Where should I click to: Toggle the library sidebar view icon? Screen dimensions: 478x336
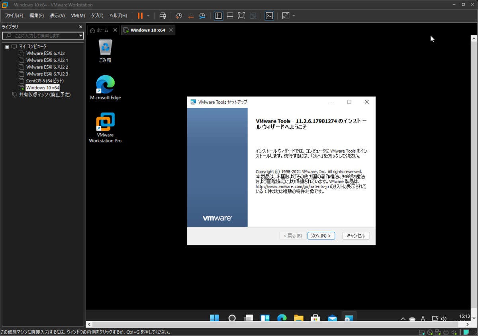218,16
